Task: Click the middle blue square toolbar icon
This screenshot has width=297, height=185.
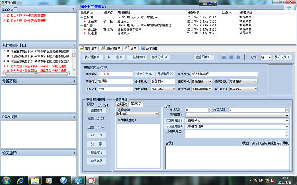Action: click(x=231, y=57)
